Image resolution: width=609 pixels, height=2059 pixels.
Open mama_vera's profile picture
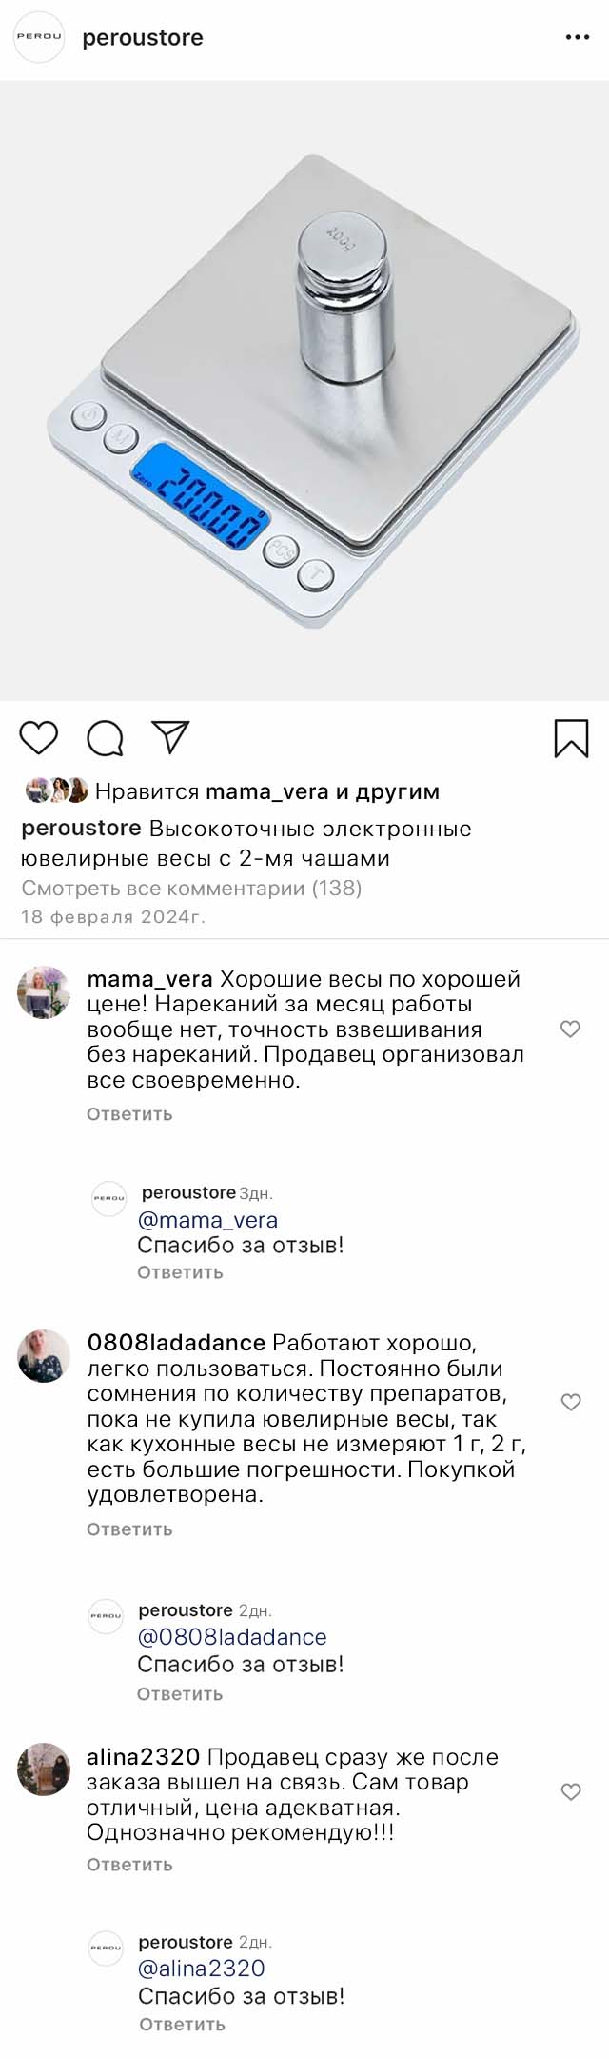pos(44,992)
